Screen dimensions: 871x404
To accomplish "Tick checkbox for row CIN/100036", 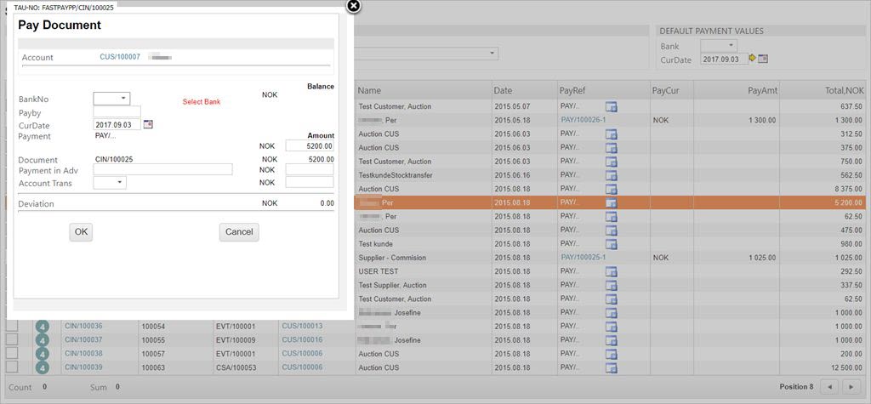I will (x=12, y=327).
